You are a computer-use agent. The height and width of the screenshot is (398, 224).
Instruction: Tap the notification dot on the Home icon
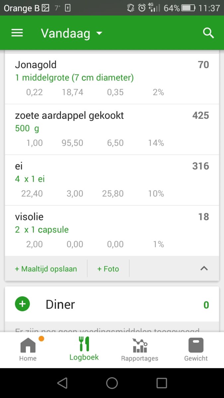[x=41, y=338]
